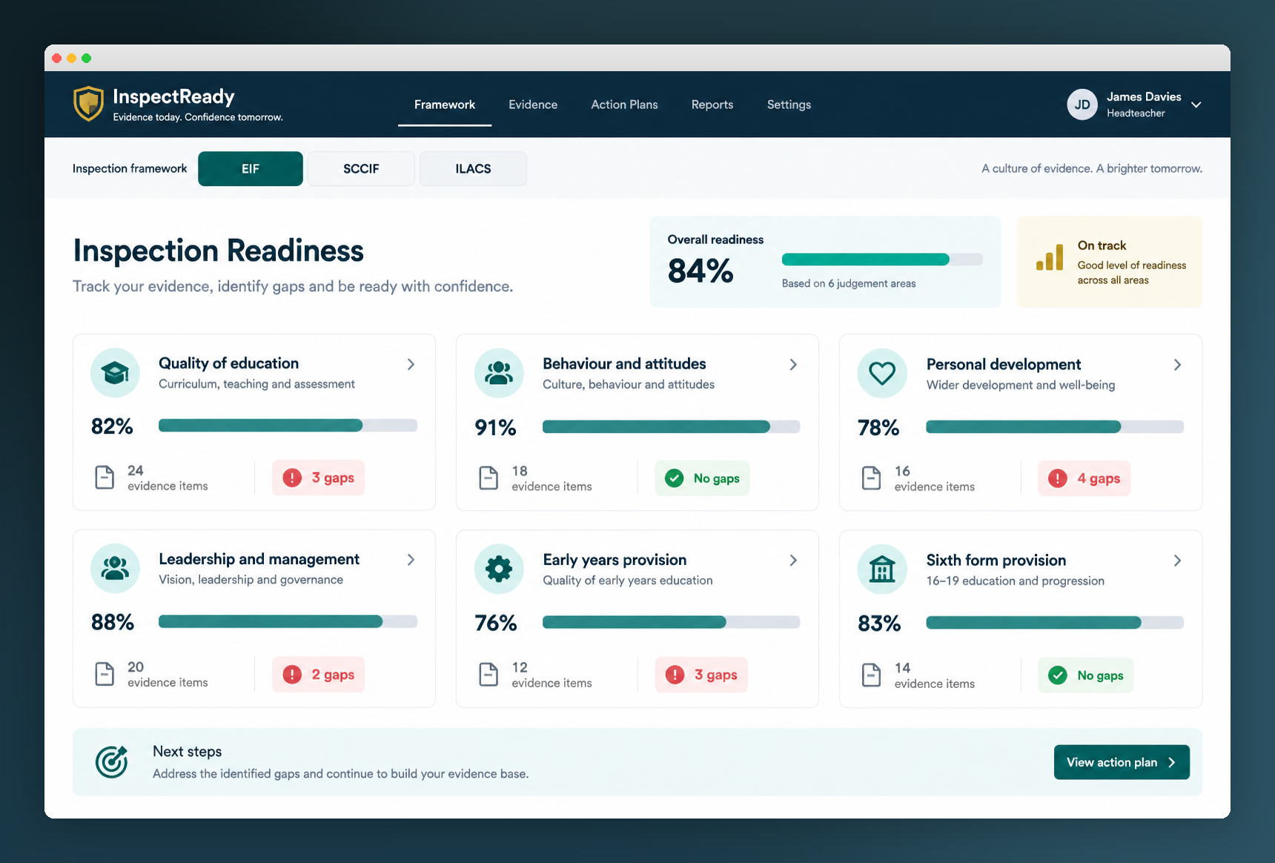Viewport: 1275px width, 863px height.
Task: Expand the Personal development card chevron
Action: pos(1177,365)
